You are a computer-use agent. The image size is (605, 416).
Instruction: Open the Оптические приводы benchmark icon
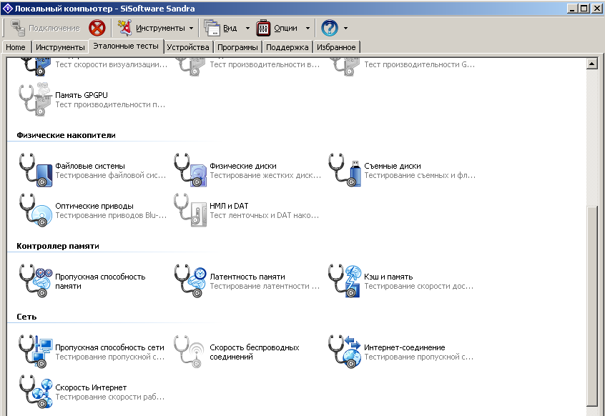(36, 210)
